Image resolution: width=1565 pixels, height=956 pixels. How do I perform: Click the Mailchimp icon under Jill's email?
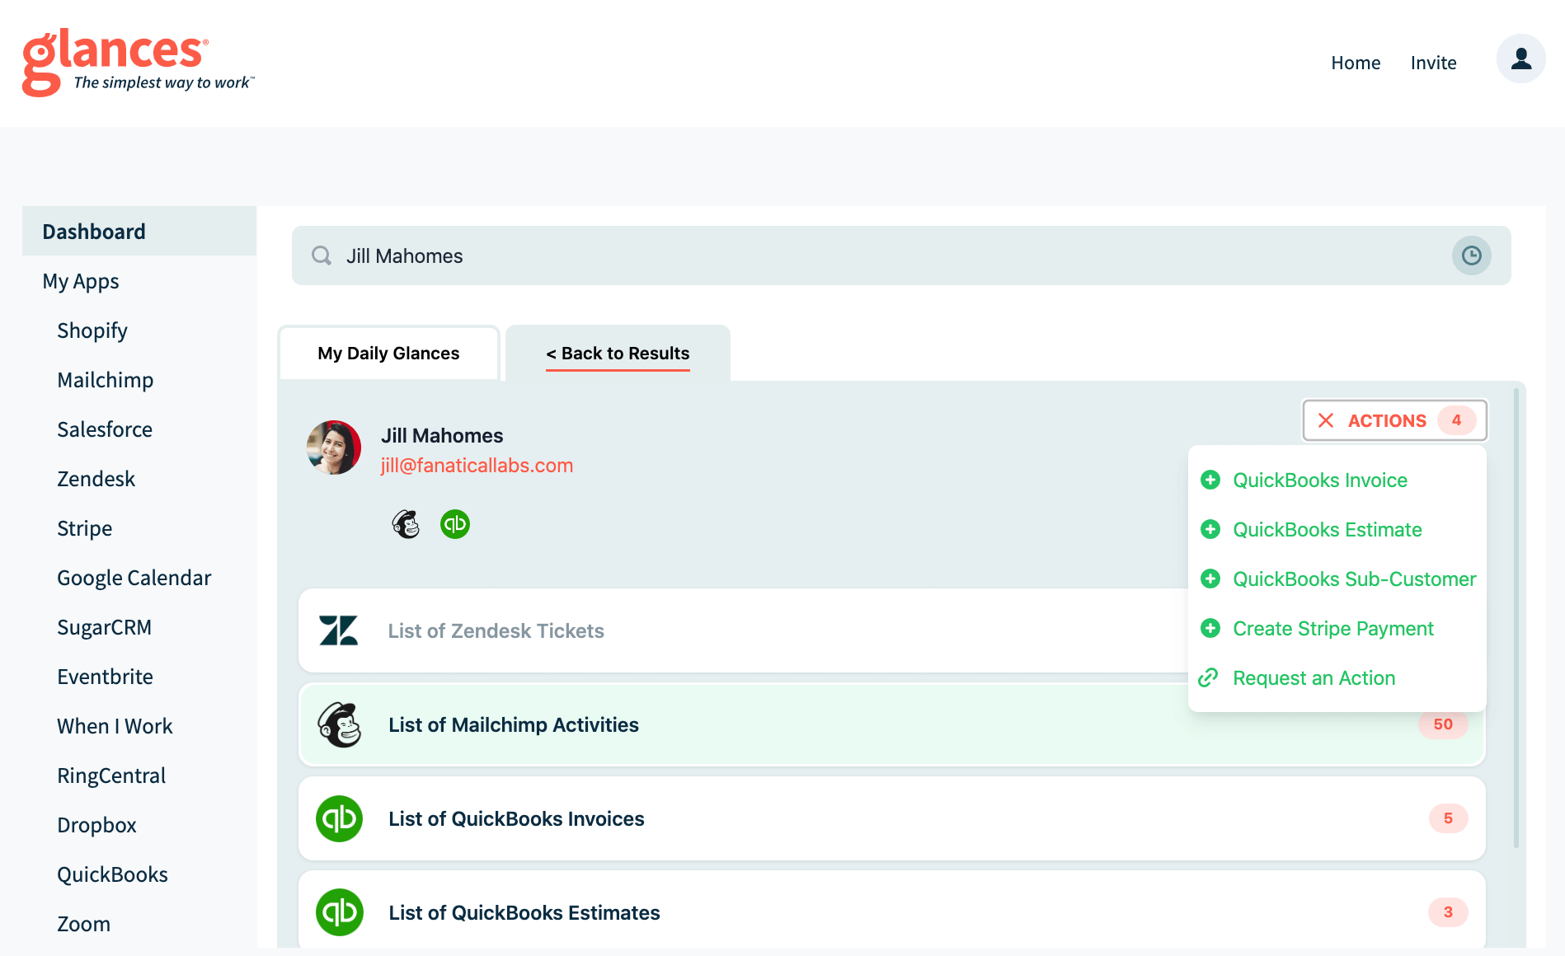[406, 524]
